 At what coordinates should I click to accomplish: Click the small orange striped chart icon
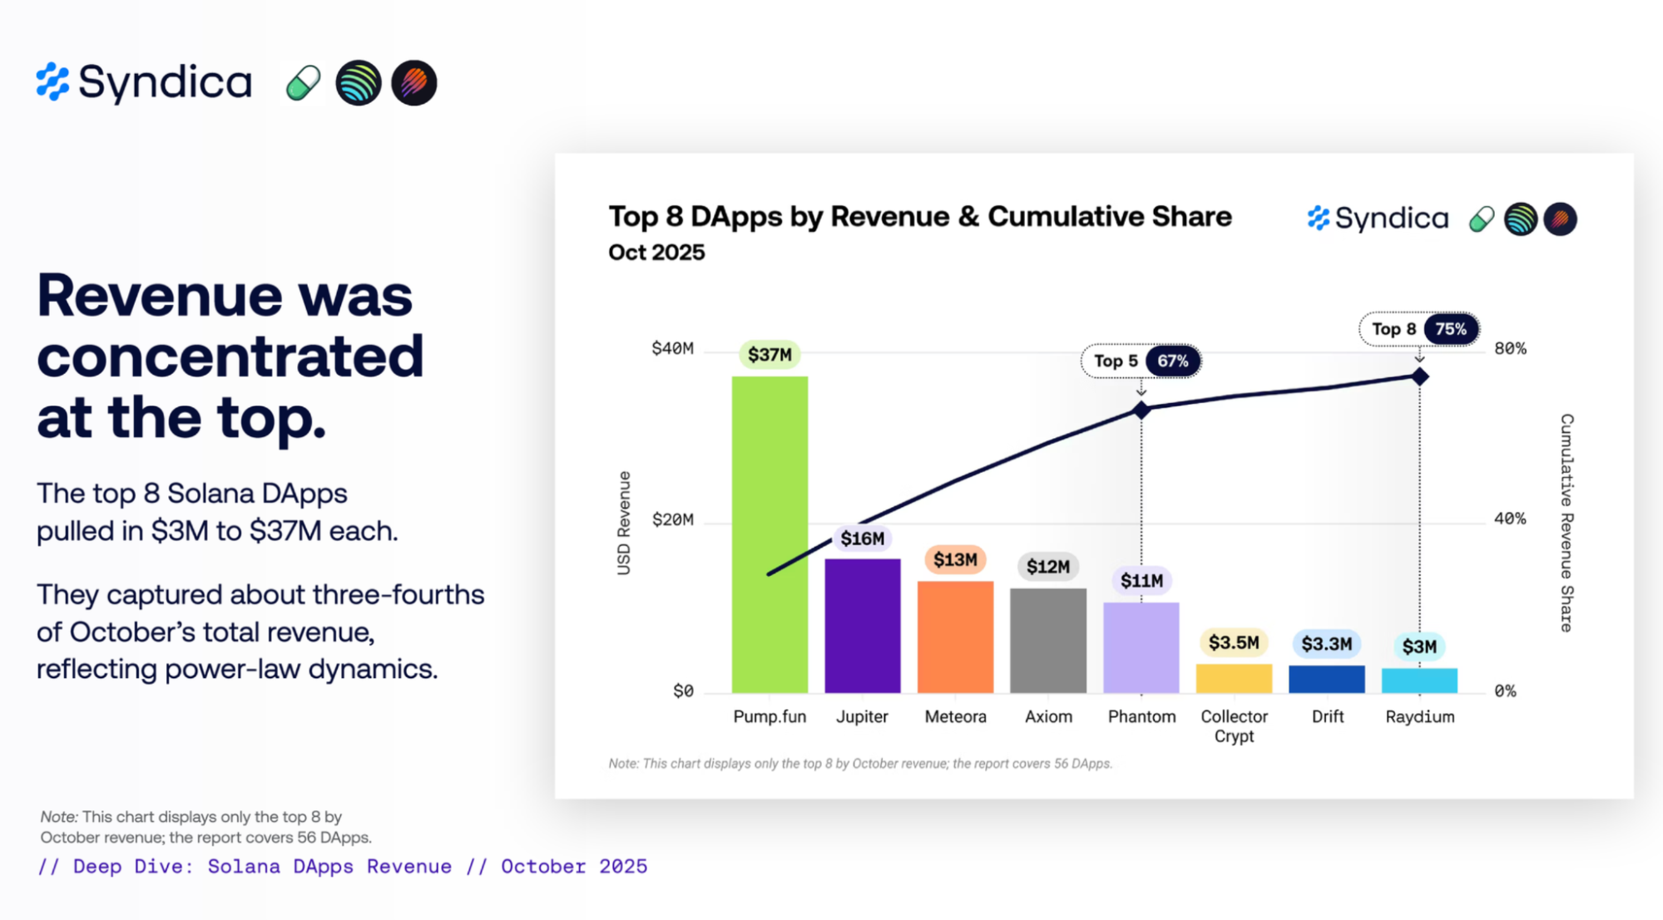click(1560, 219)
